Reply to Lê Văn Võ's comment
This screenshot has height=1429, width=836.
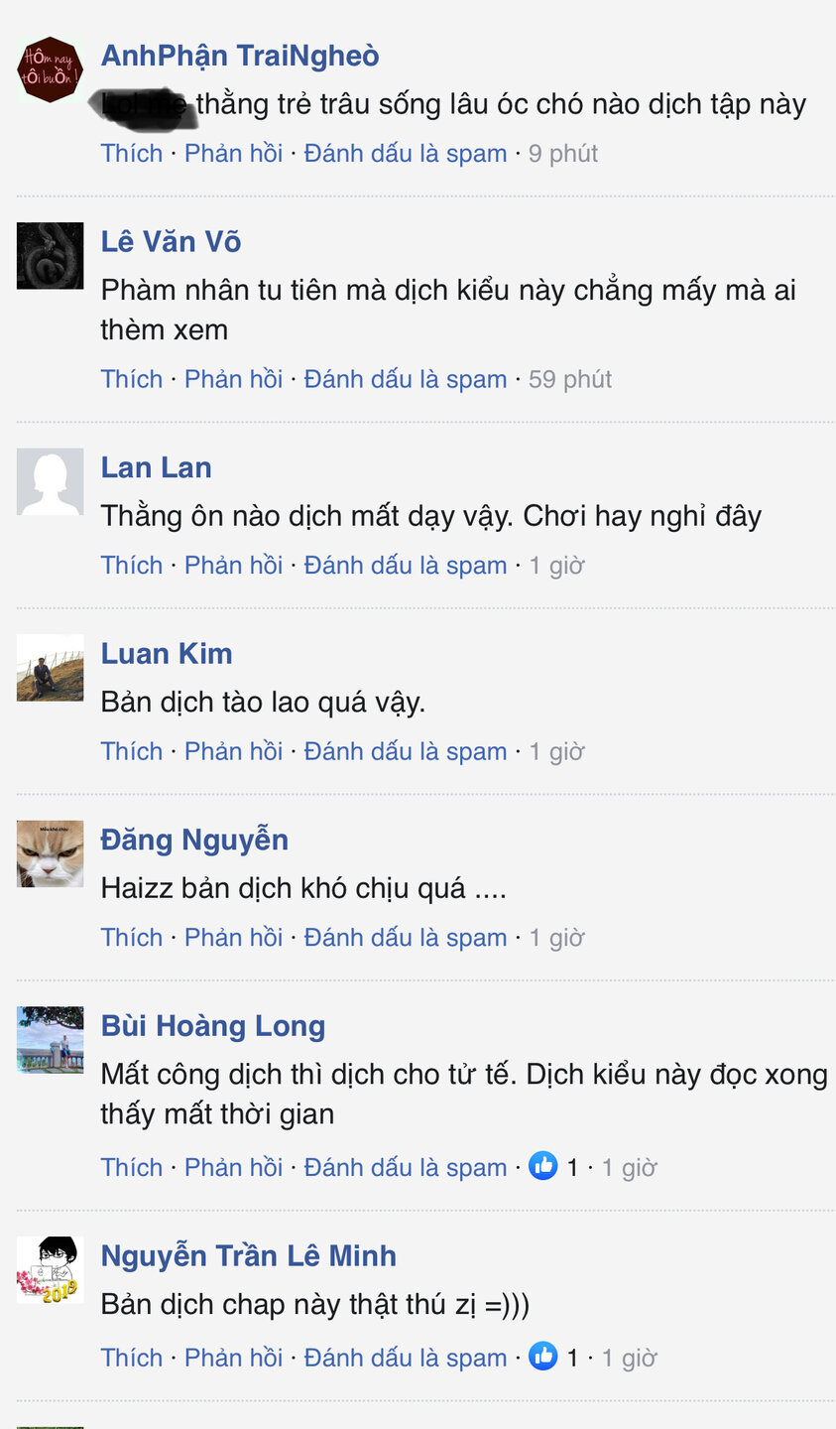click(x=233, y=379)
